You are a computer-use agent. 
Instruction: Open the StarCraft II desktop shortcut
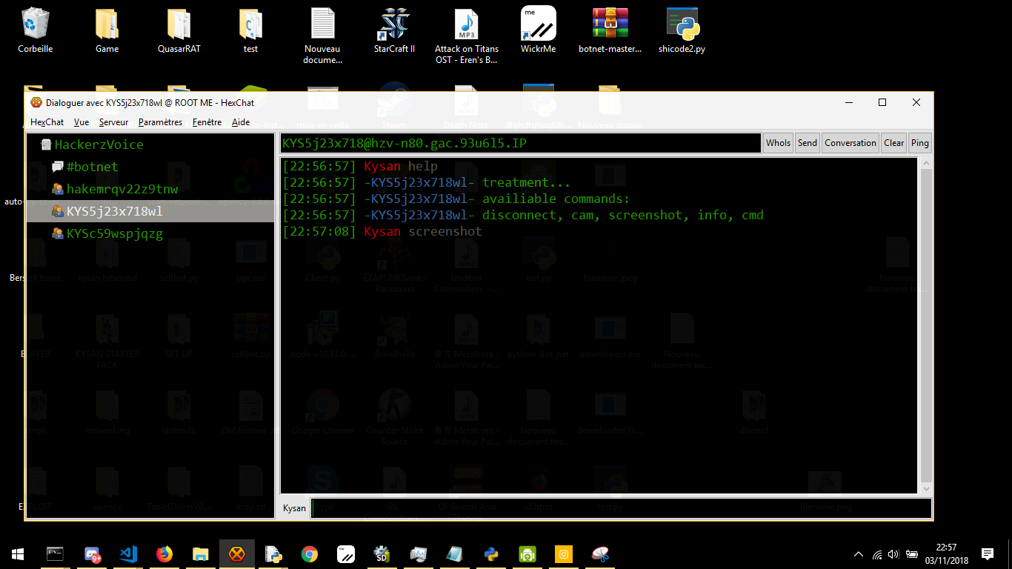[x=394, y=33]
